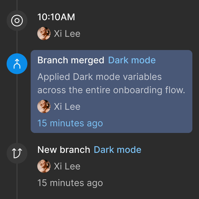The width and height of the screenshot is (199, 199).
Task: Click the blue Branch merged icon
Action: [x=17, y=64]
